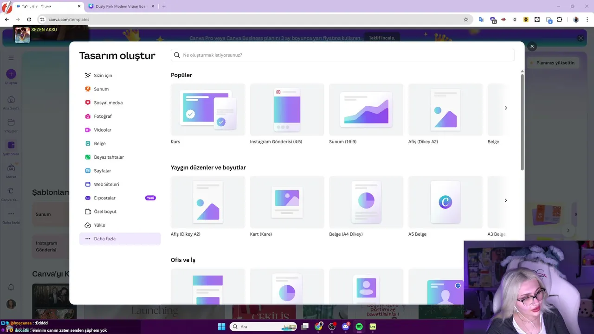Click the 'Planınızı yükseltin' button
The width and height of the screenshot is (594, 334).
tap(552, 63)
